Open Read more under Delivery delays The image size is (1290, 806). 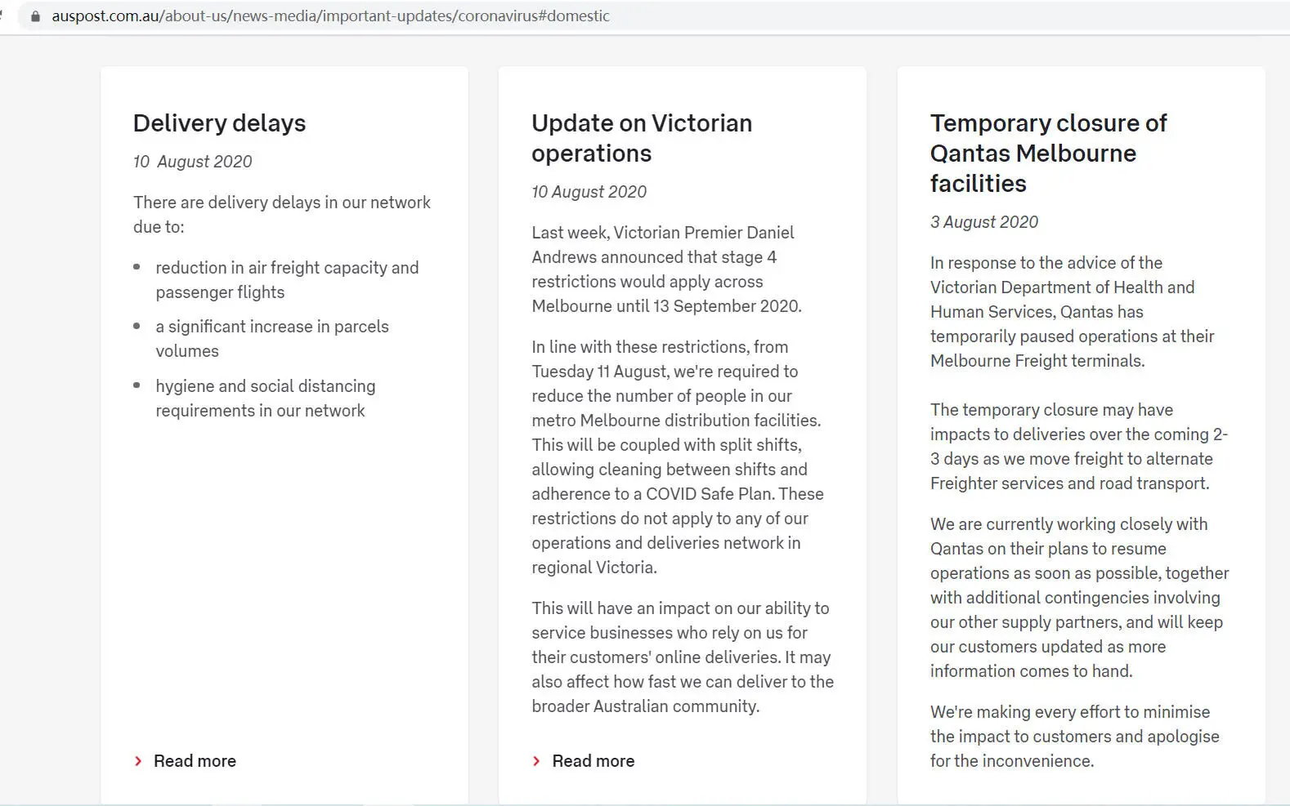tap(195, 761)
